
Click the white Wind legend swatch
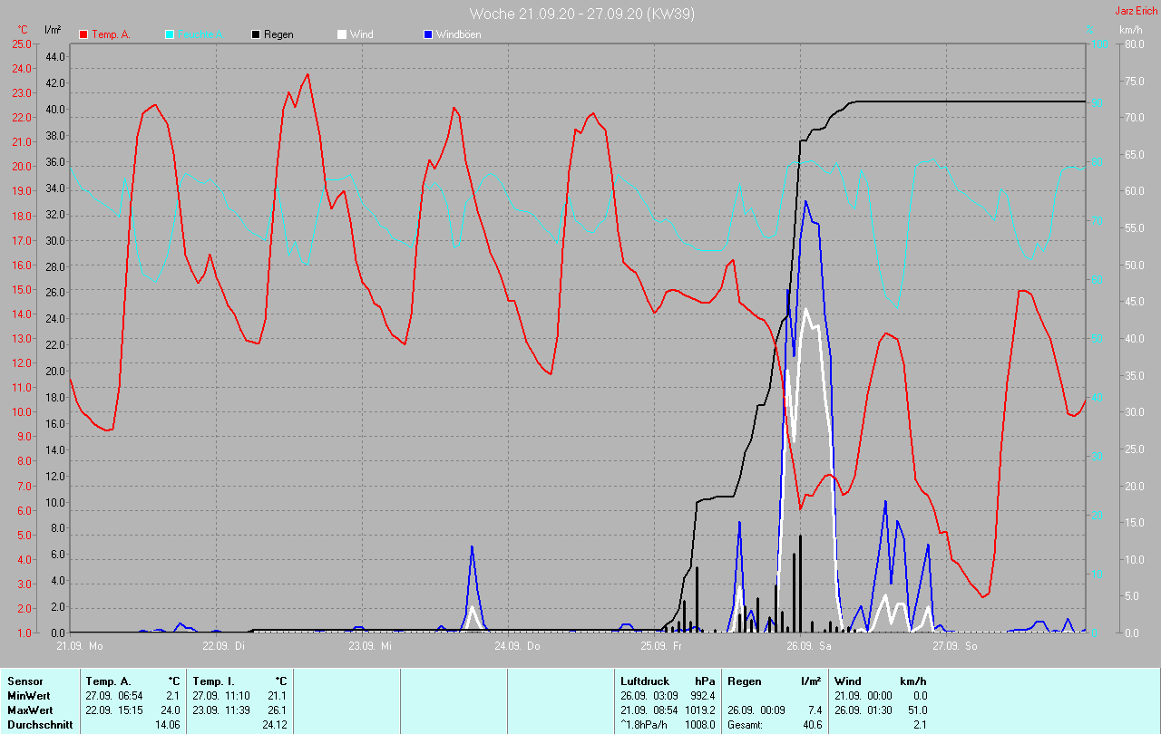(x=342, y=34)
